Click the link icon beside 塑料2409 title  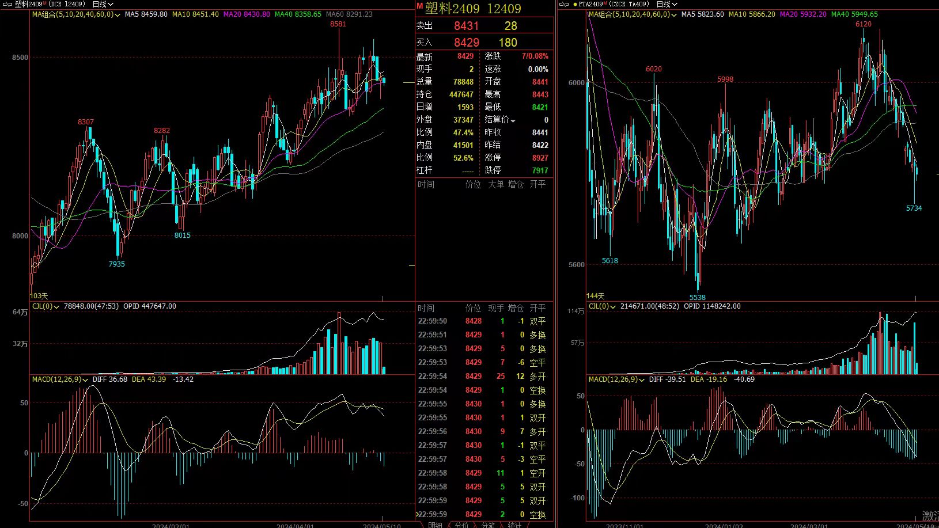[x=7, y=4]
